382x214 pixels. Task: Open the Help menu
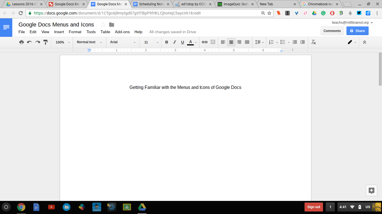click(138, 32)
